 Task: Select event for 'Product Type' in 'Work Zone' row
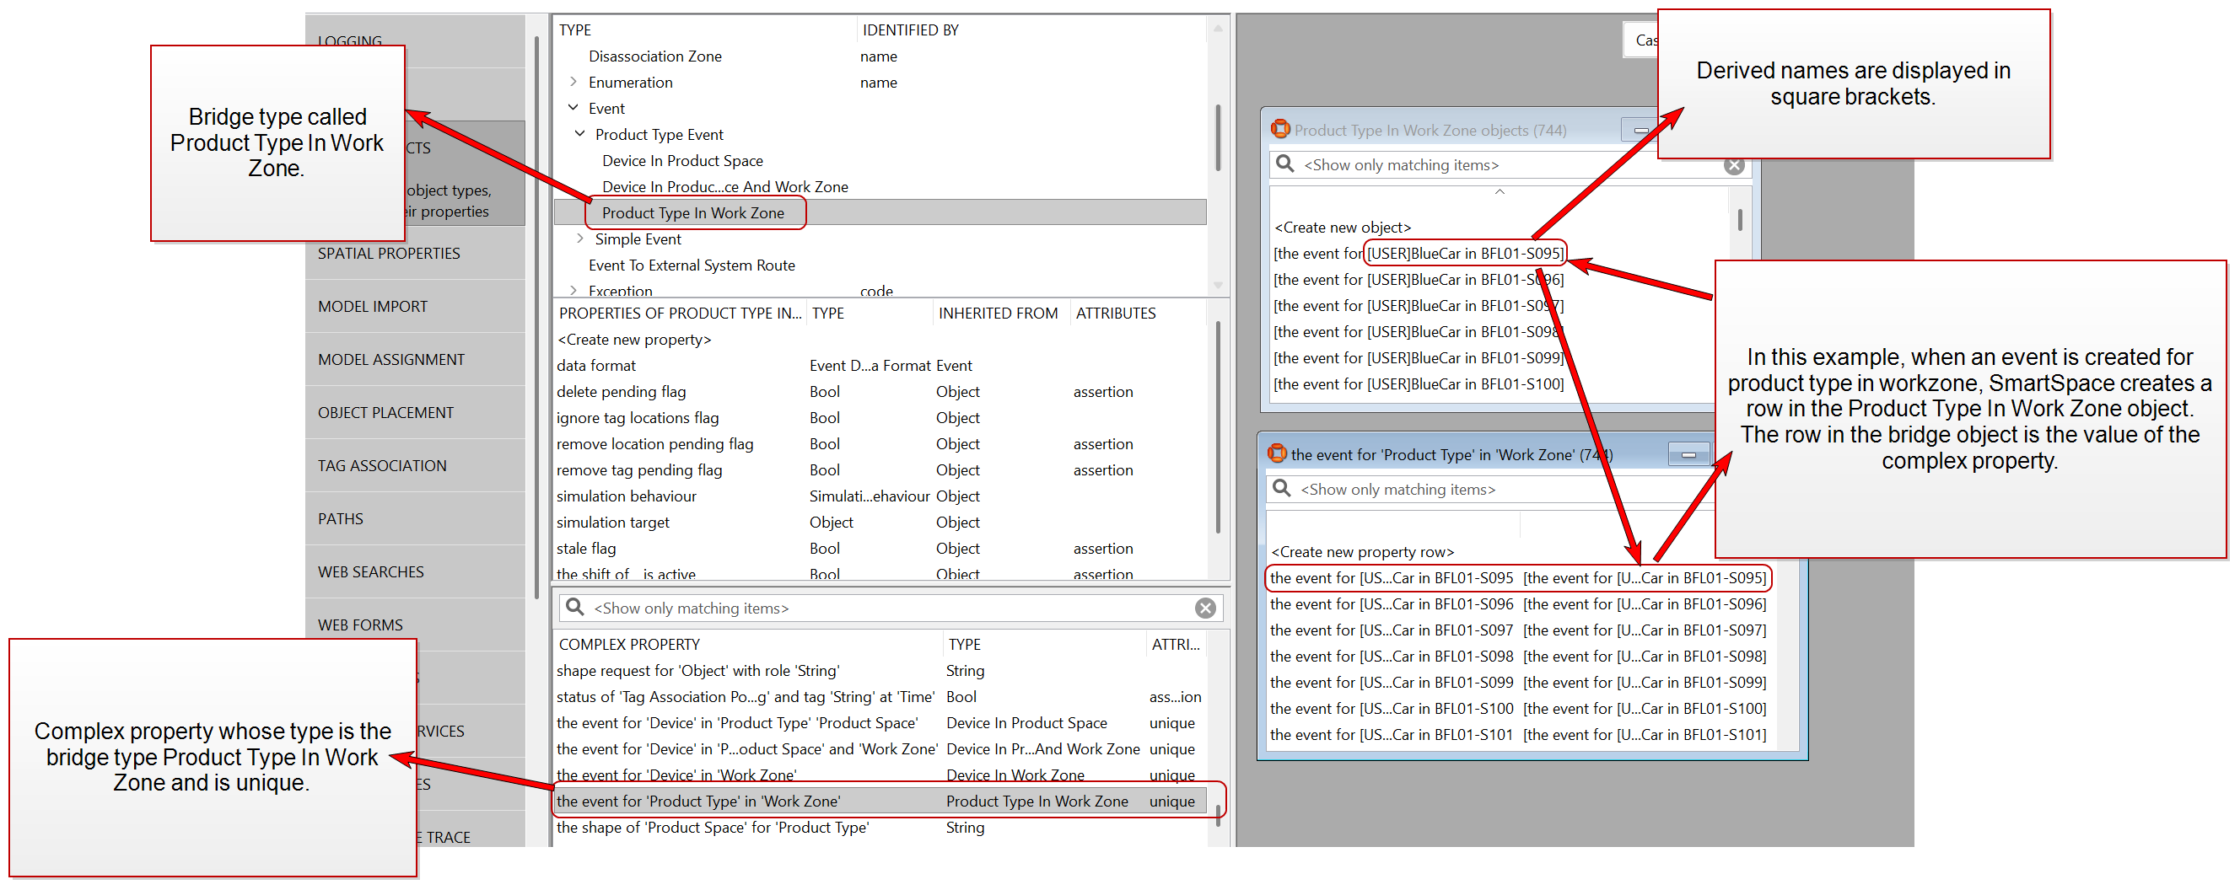click(880, 801)
